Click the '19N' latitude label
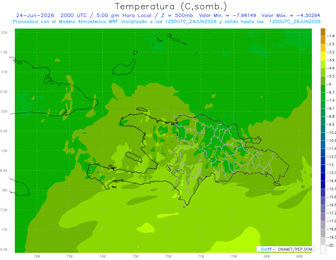This screenshot has width=336, height=260. click(x=4, y=151)
